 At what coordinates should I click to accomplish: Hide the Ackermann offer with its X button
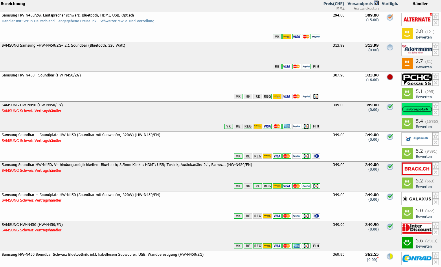click(436, 53)
